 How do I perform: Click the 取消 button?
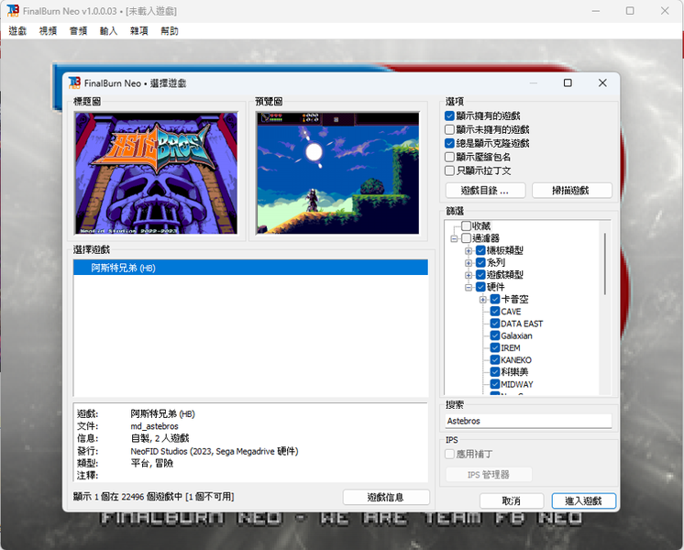tap(512, 501)
